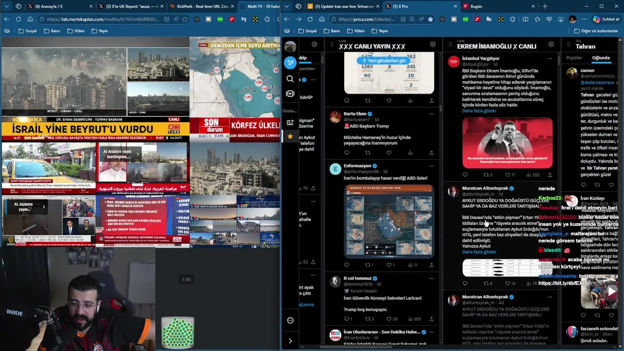Grab the CANLI YAYIN column drag handle
This screenshot has width=624, height=351.
tap(331, 45)
